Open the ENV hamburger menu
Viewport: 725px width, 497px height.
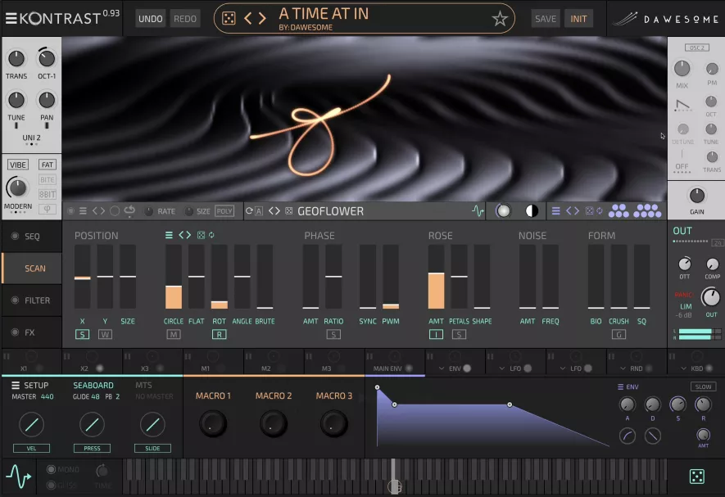pos(621,386)
